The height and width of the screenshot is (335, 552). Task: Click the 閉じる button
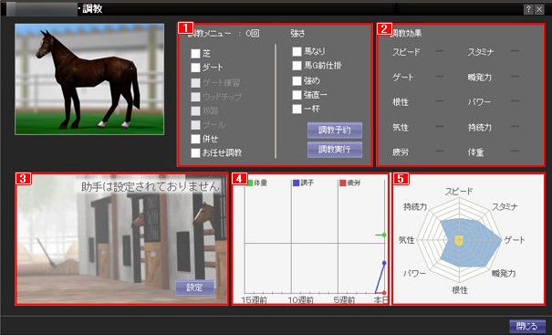(x=527, y=326)
